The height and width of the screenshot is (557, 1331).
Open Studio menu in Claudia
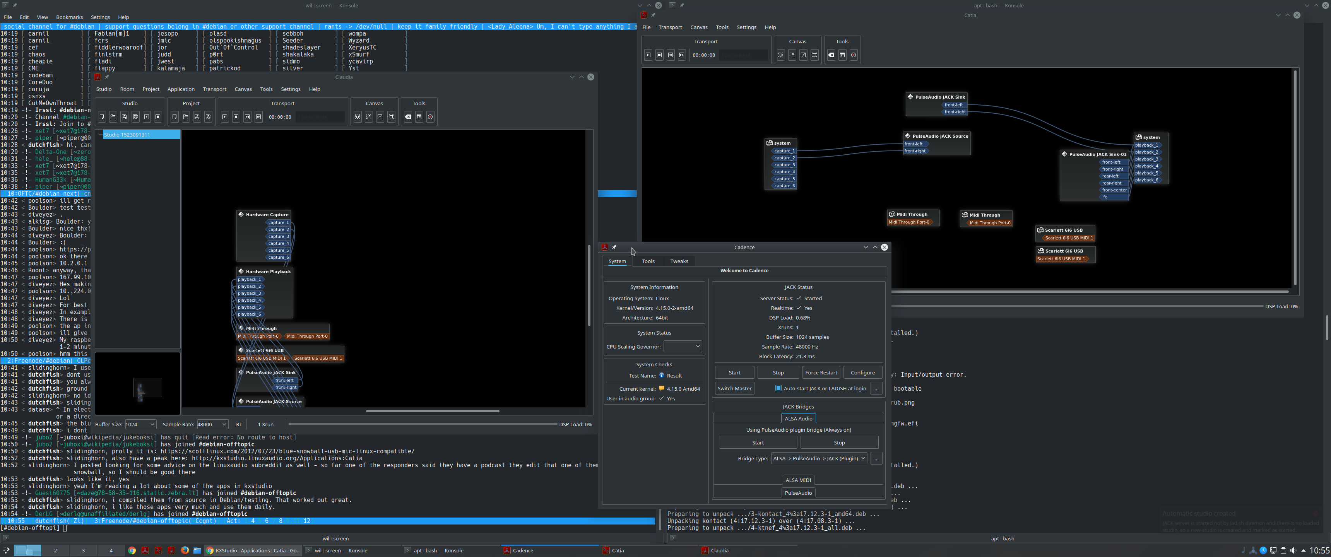point(104,89)
